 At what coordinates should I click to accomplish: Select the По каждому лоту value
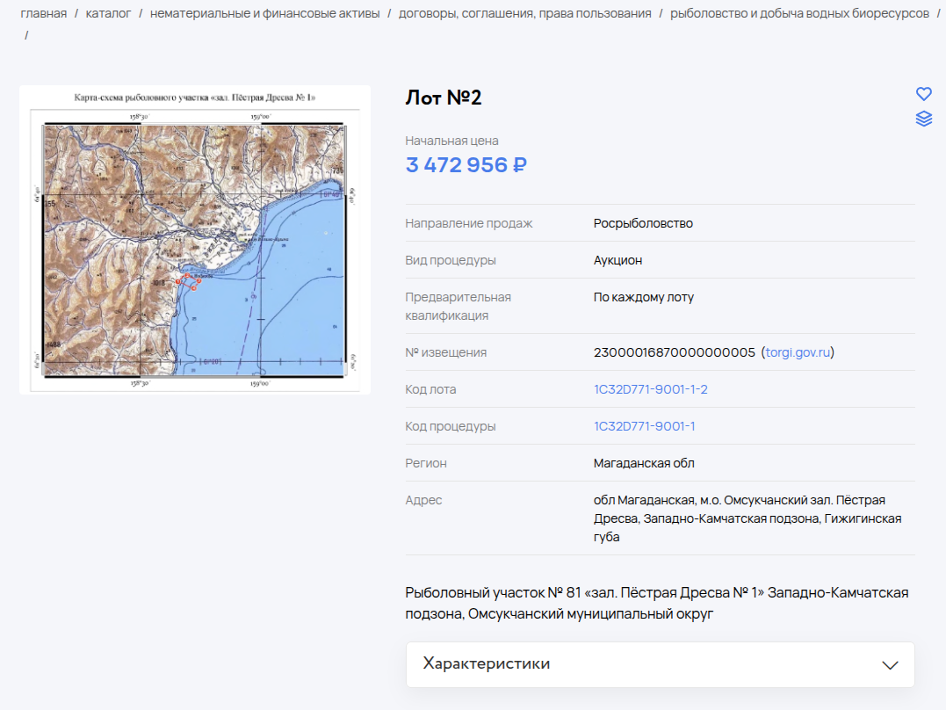(x=644, y=297)
